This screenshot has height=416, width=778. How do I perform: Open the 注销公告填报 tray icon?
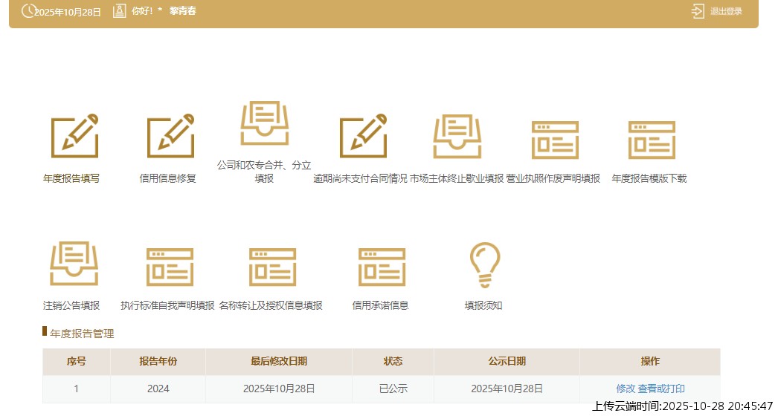coord(74,264)
